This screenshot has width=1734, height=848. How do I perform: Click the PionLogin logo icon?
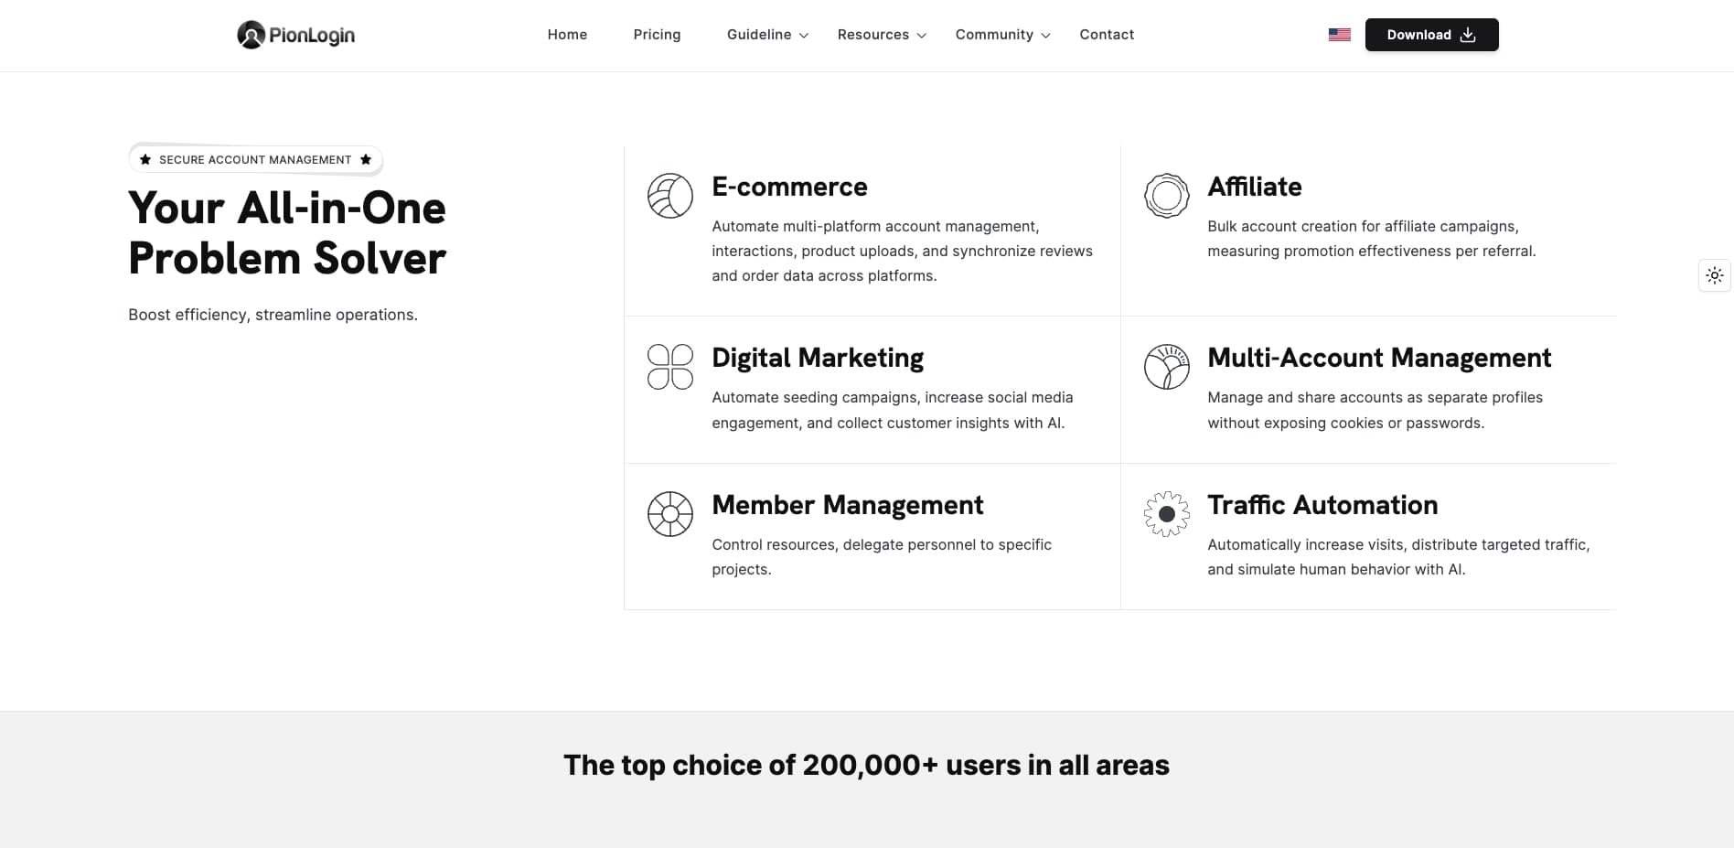(x=251, y=35)
